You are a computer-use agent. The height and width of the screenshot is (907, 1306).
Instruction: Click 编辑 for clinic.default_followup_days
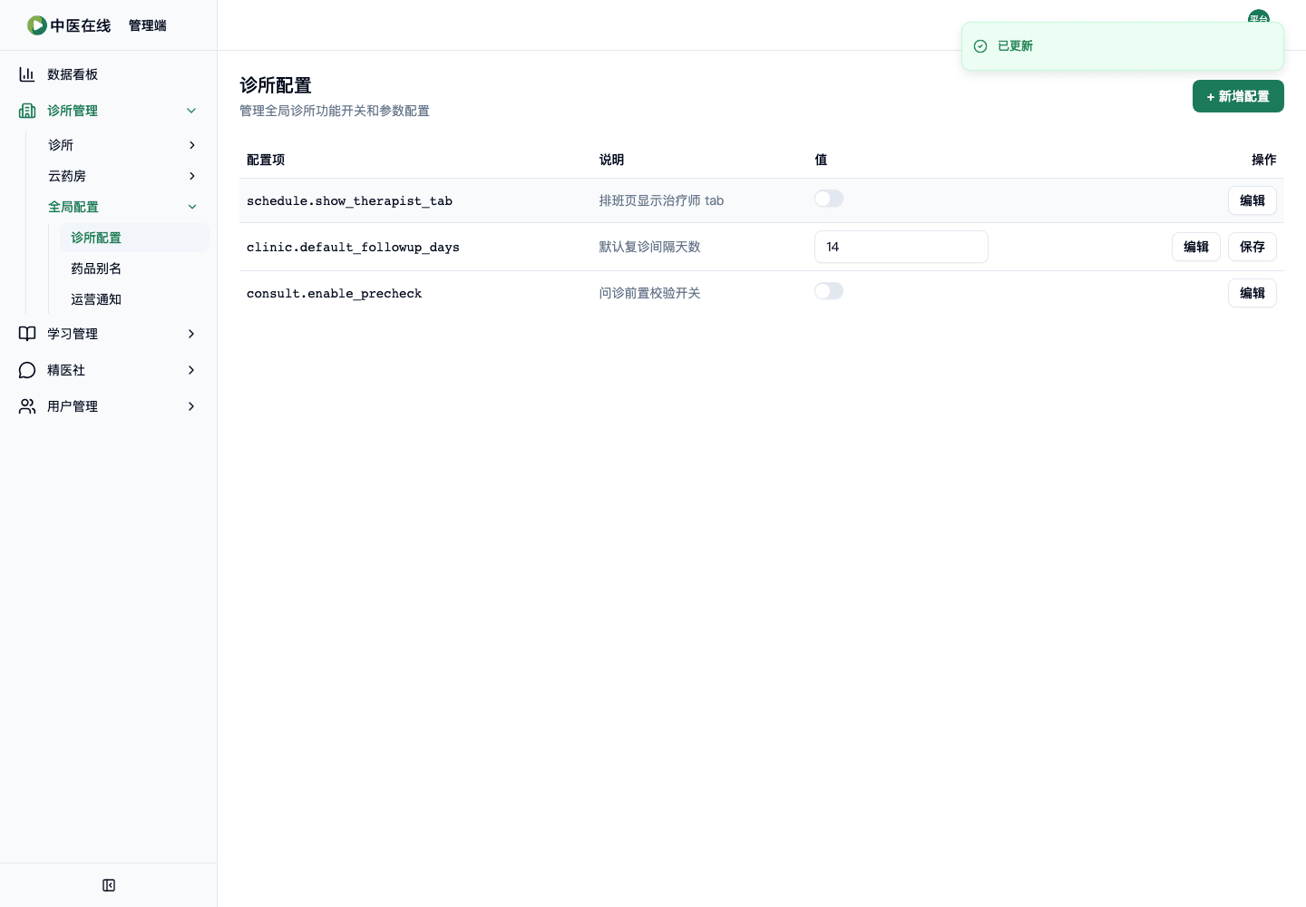click(x=1196, y=247)
